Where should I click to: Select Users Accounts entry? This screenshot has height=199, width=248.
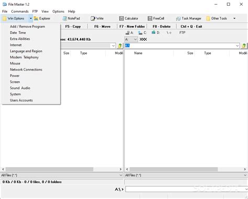pyautogui.click(x=31, y=100)
